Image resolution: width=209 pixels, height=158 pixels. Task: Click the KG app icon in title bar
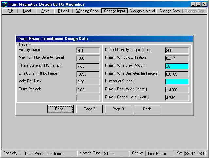pos(4,4)
